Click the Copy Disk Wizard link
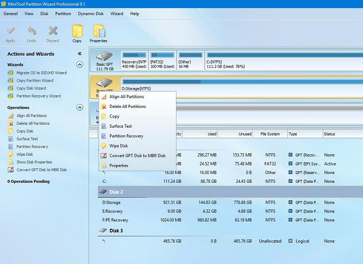The image size is (363, 264). tap(31, 88)
